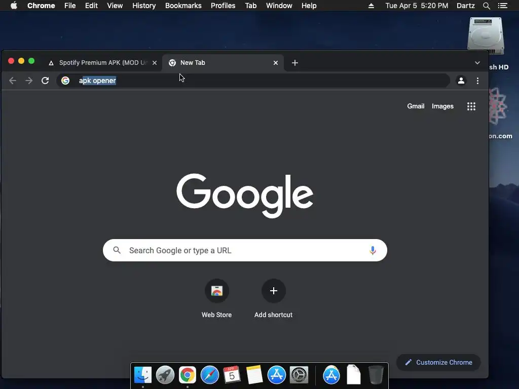Click the Add shortcut button
Screen dimensions: 519x389
click(273, 299)
